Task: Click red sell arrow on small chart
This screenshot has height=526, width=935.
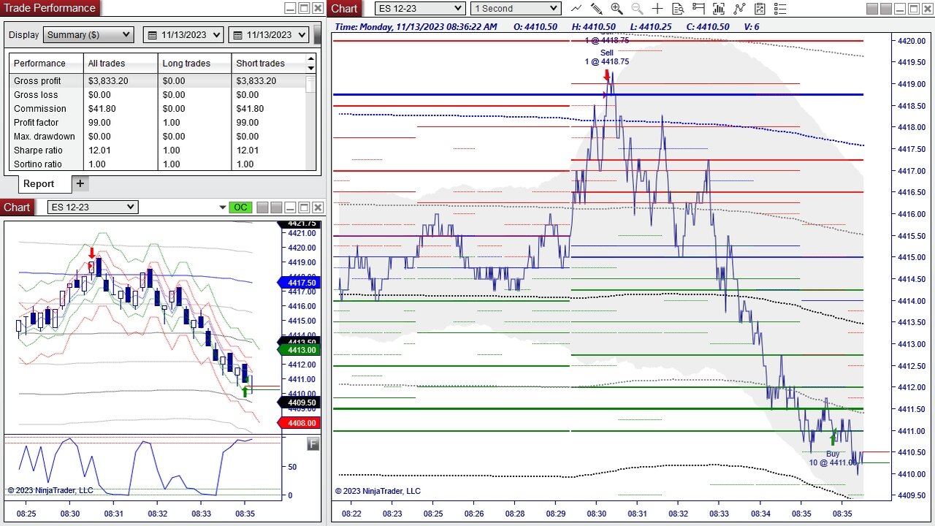Action: point(91,253)
